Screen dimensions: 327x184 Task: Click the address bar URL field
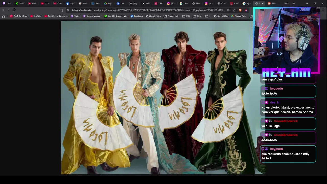(148, 10)
